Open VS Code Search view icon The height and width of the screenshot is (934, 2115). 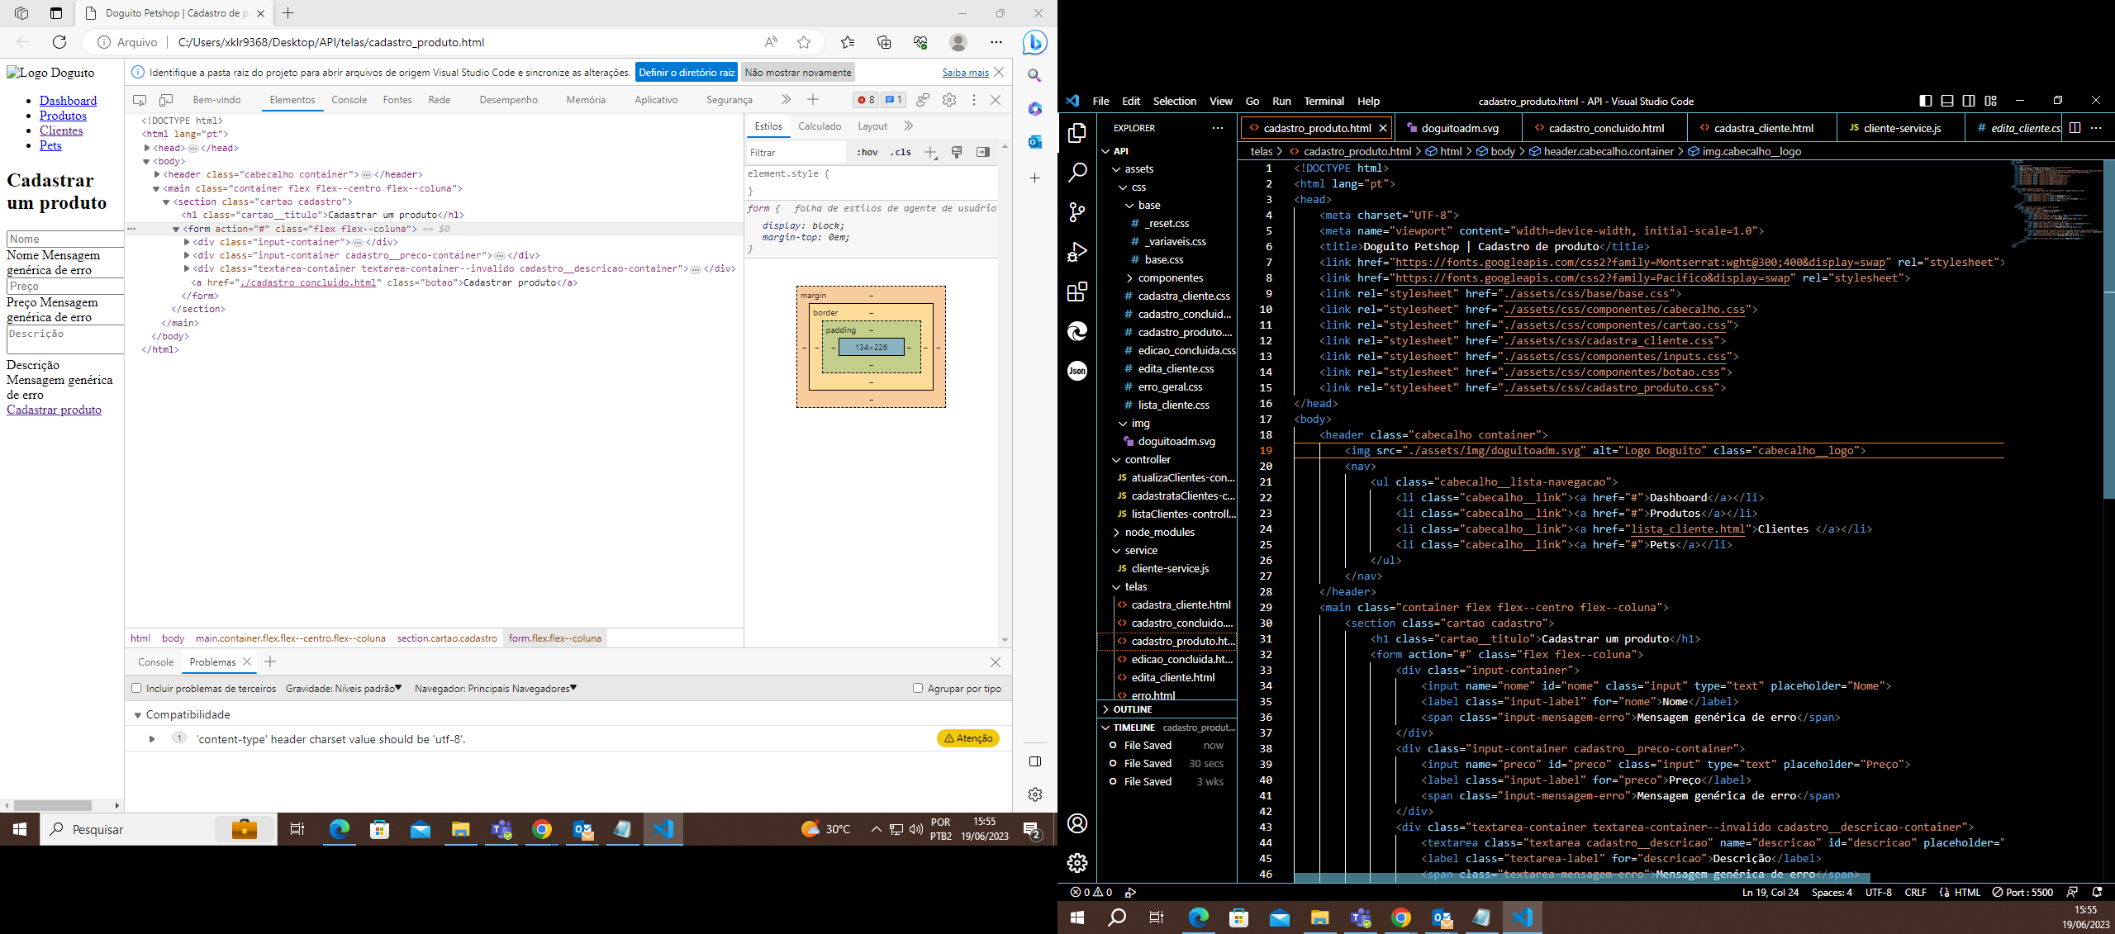tap(1077, 173)
